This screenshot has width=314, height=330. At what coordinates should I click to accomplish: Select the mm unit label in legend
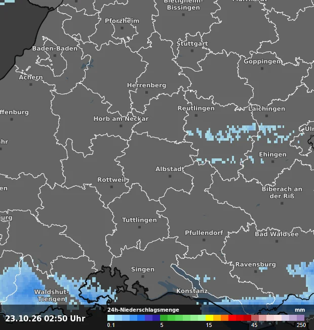tap(300, 310)
